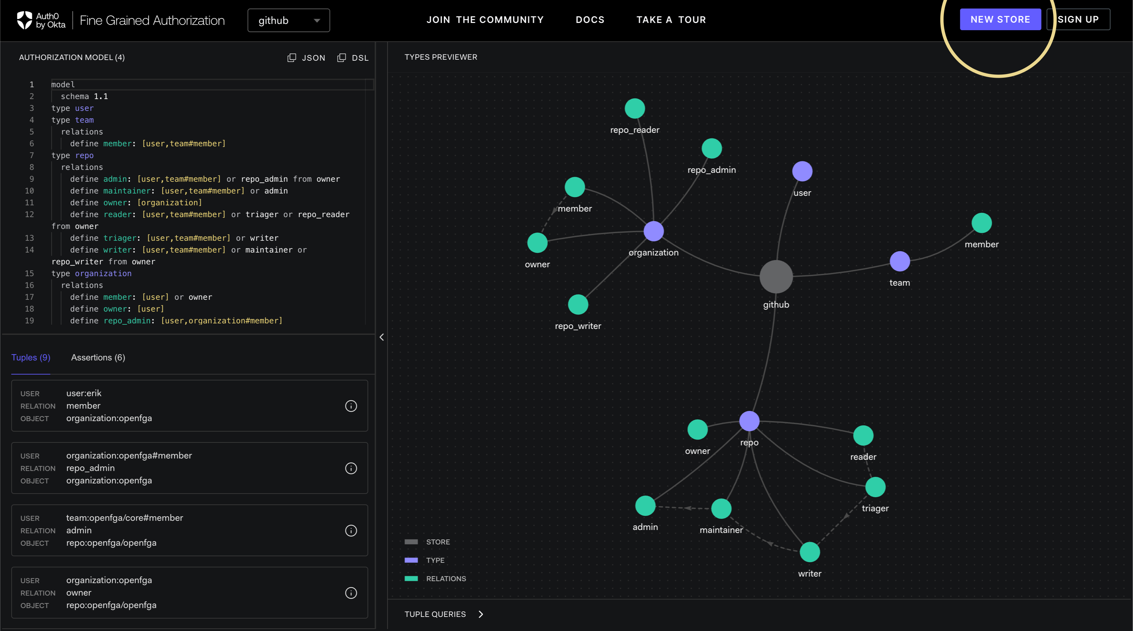Select the Tuples (9) tab
Image resolution: width=1133 pixels, height=631 pixels.
point(31,357)
